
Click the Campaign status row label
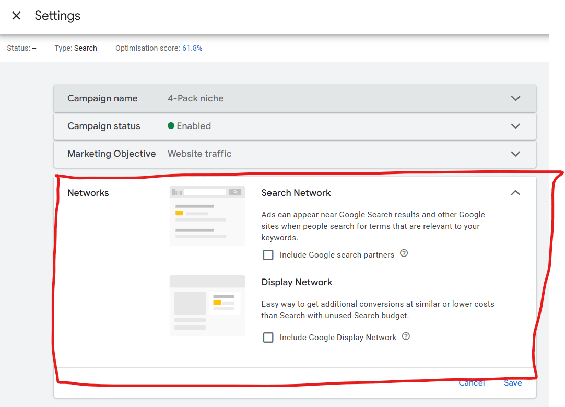click(104, 126)
